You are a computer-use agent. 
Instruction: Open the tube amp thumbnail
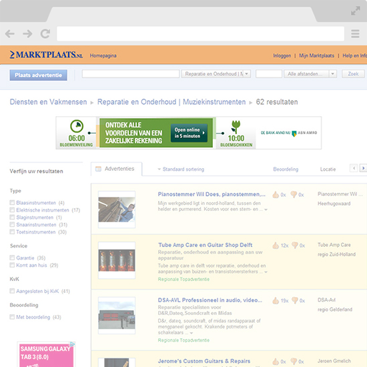tap(117, 260)
